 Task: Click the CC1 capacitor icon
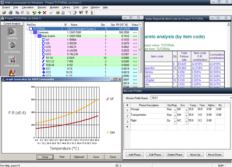(44, 69)
